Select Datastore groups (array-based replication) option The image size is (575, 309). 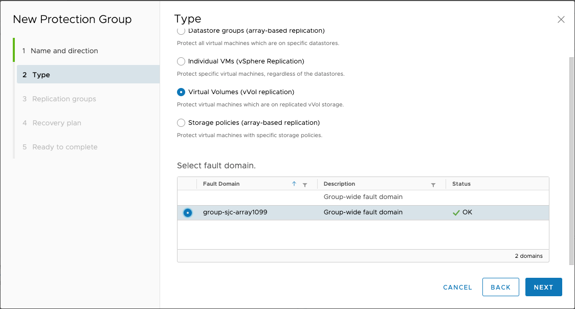pyautogui.click(x=181, y=31)
